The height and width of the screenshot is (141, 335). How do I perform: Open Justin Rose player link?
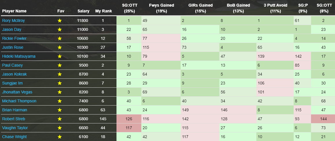13,48
